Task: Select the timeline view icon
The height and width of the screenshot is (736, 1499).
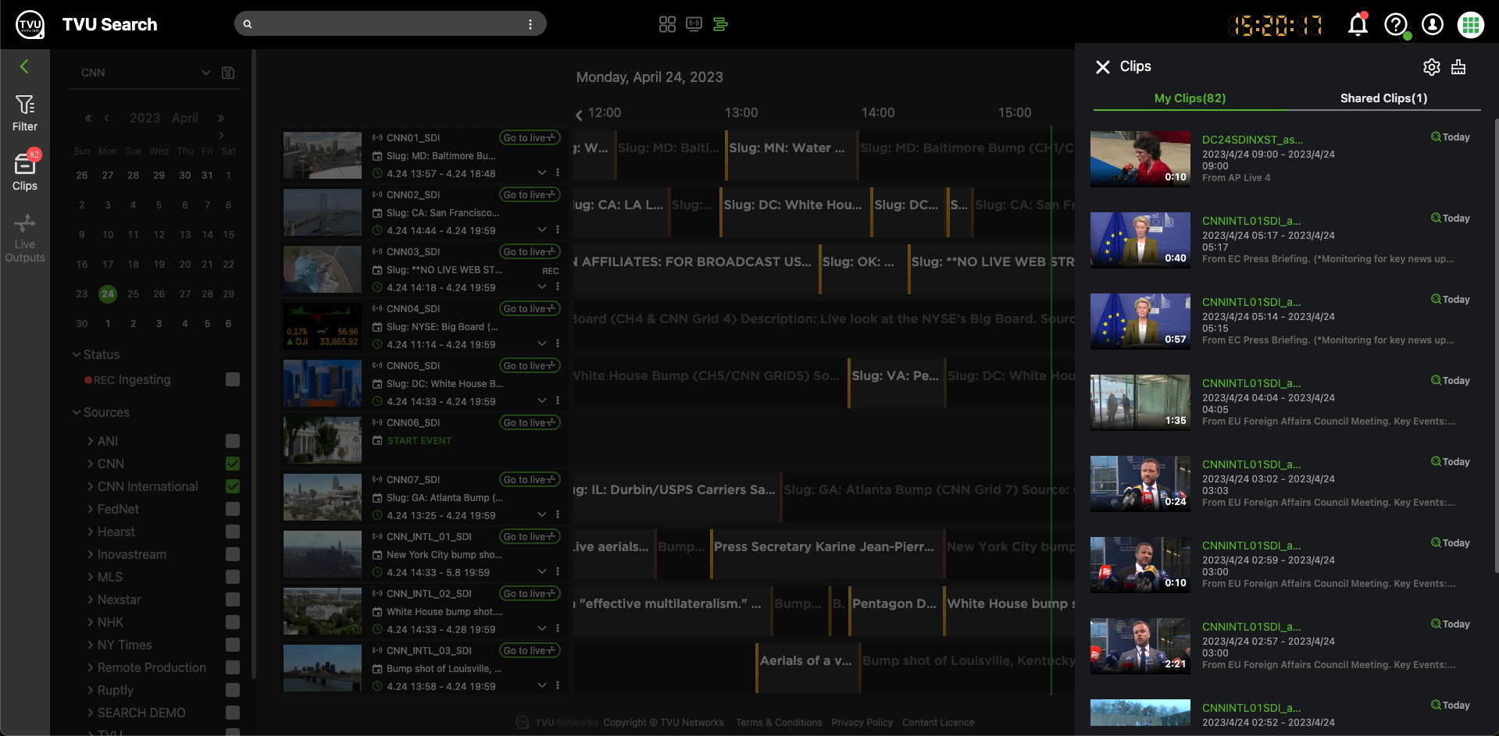Action: [x=720, y=24]
